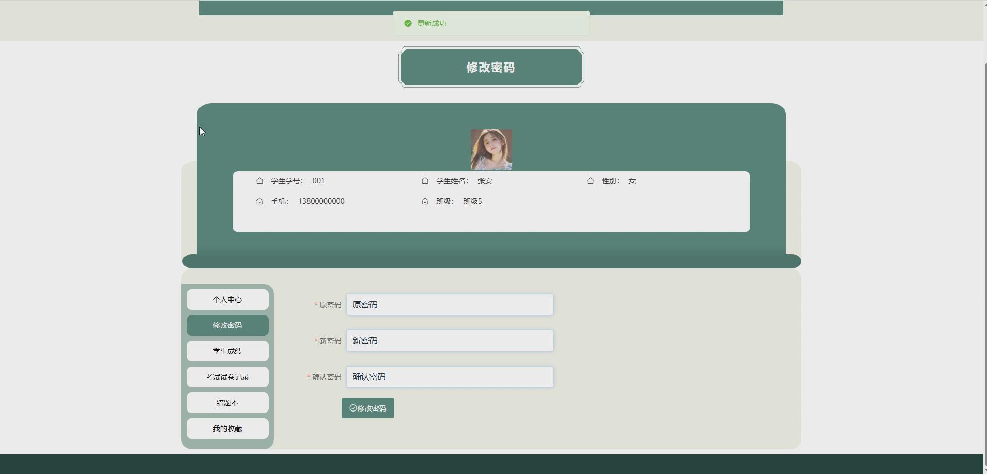Click the house icon beside 学生学号
The width and height of the screenshot is (987, 474).
click(x=260, y=181)
